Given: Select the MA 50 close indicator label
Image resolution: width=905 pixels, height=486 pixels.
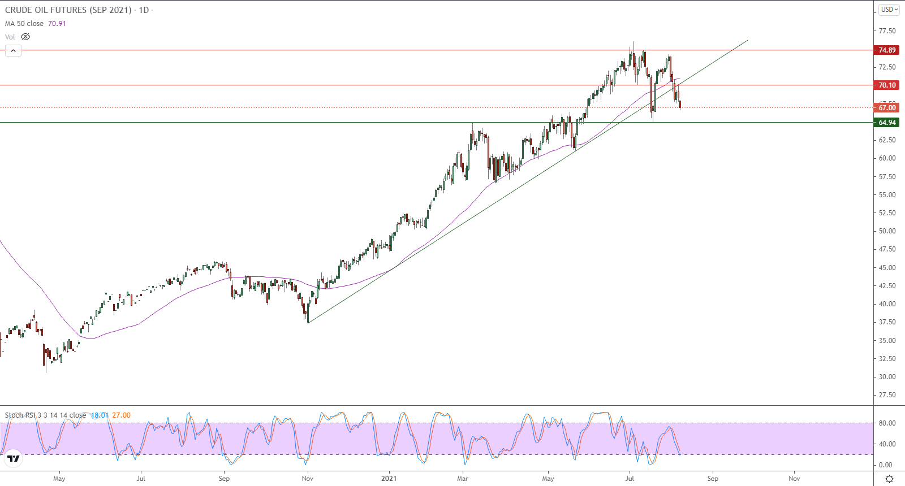Looking at the screenshot, I should pos(24,24).
